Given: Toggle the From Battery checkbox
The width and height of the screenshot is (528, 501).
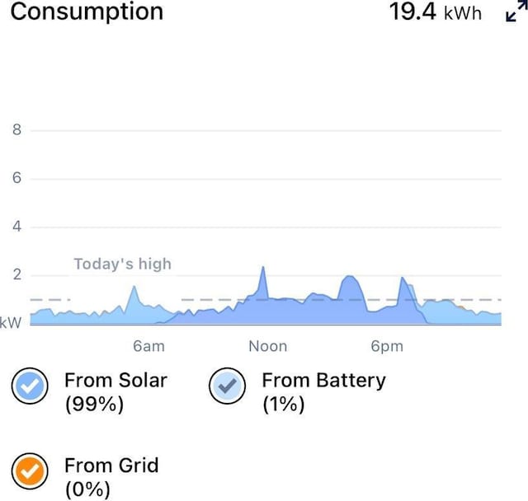Looking at the screenshot, I should pos(228,386).
